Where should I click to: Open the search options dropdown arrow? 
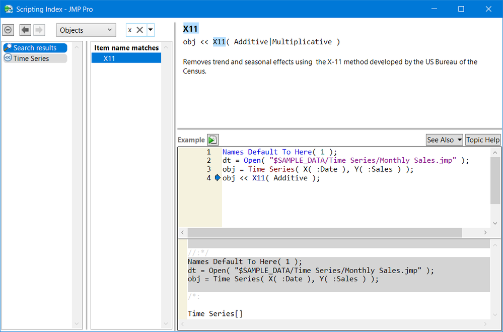pyautogui.click(x=150, y=30)
